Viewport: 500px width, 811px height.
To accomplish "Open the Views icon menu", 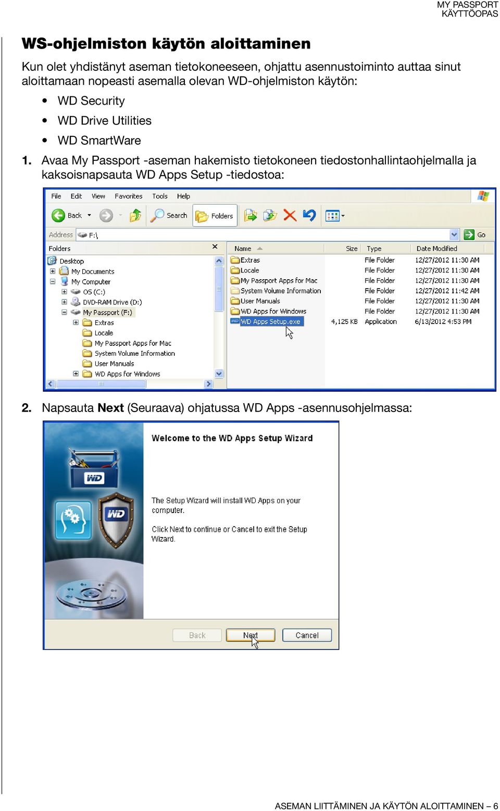I will [x=335, y=215].
